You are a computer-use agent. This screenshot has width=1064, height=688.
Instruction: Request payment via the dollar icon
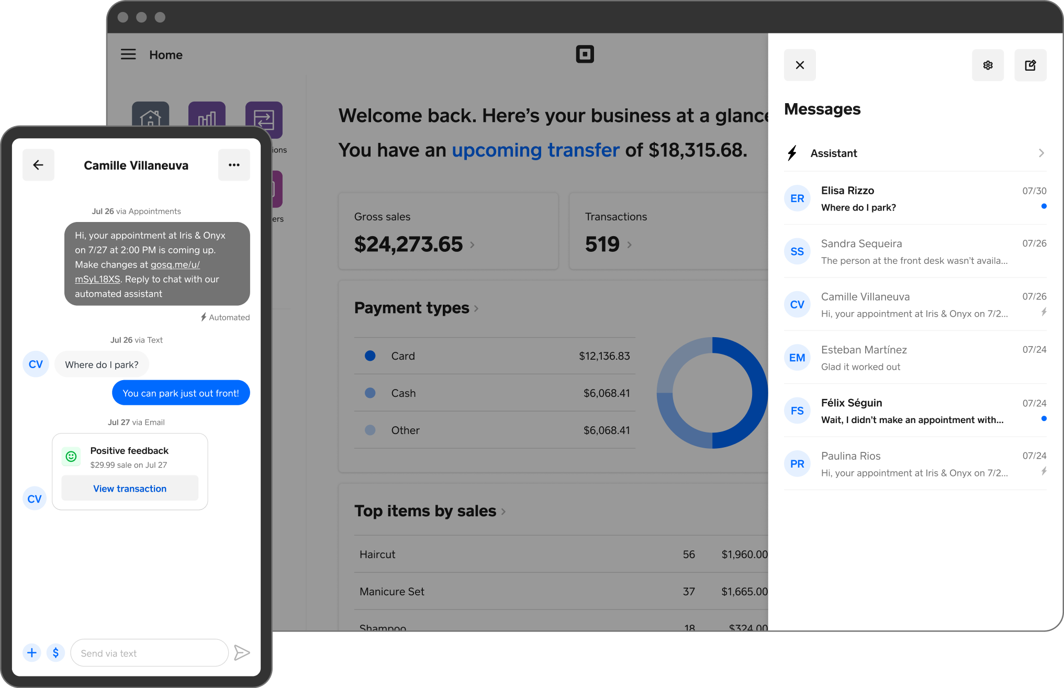[56, 652]
